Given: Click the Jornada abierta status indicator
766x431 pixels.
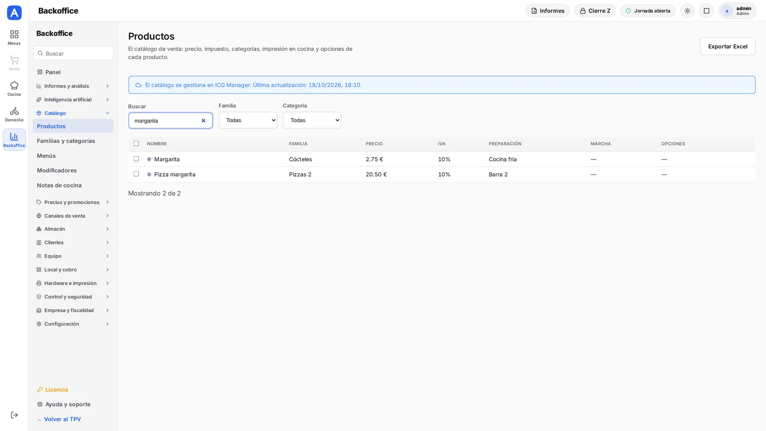Looking at the screenshot, I should [x=648, y=11].
